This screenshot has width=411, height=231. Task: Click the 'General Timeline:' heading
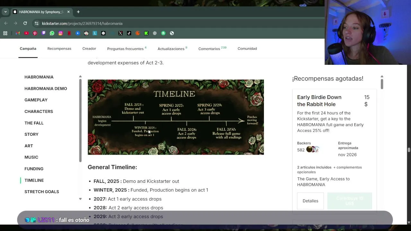112,167
